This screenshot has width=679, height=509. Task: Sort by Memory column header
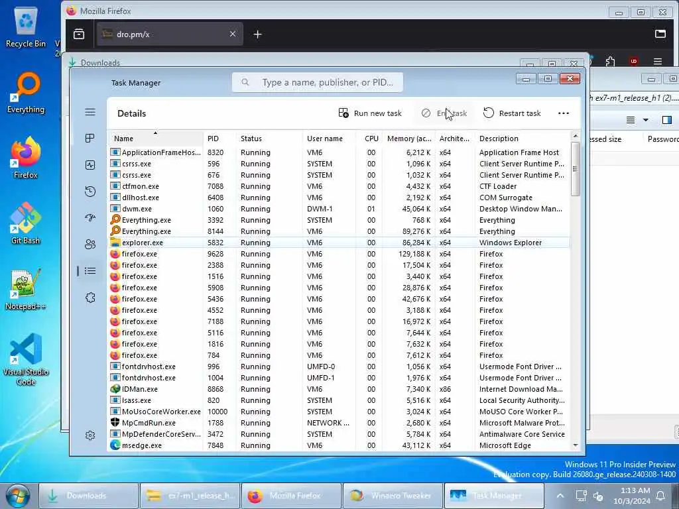click(408, 139)
